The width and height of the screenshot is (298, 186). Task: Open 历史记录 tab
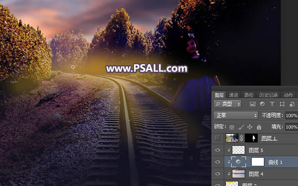pos(268,95)
